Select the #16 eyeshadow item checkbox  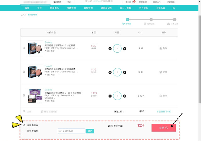pos(24,48)
